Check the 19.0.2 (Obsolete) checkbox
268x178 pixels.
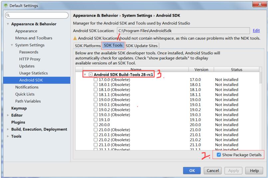click(96, 110)
